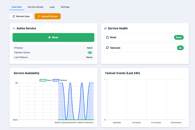The width and height of the screenshot is (195, 130).
Task: Click the '12-24 Hours' axis label
Action: click(176, 123)
